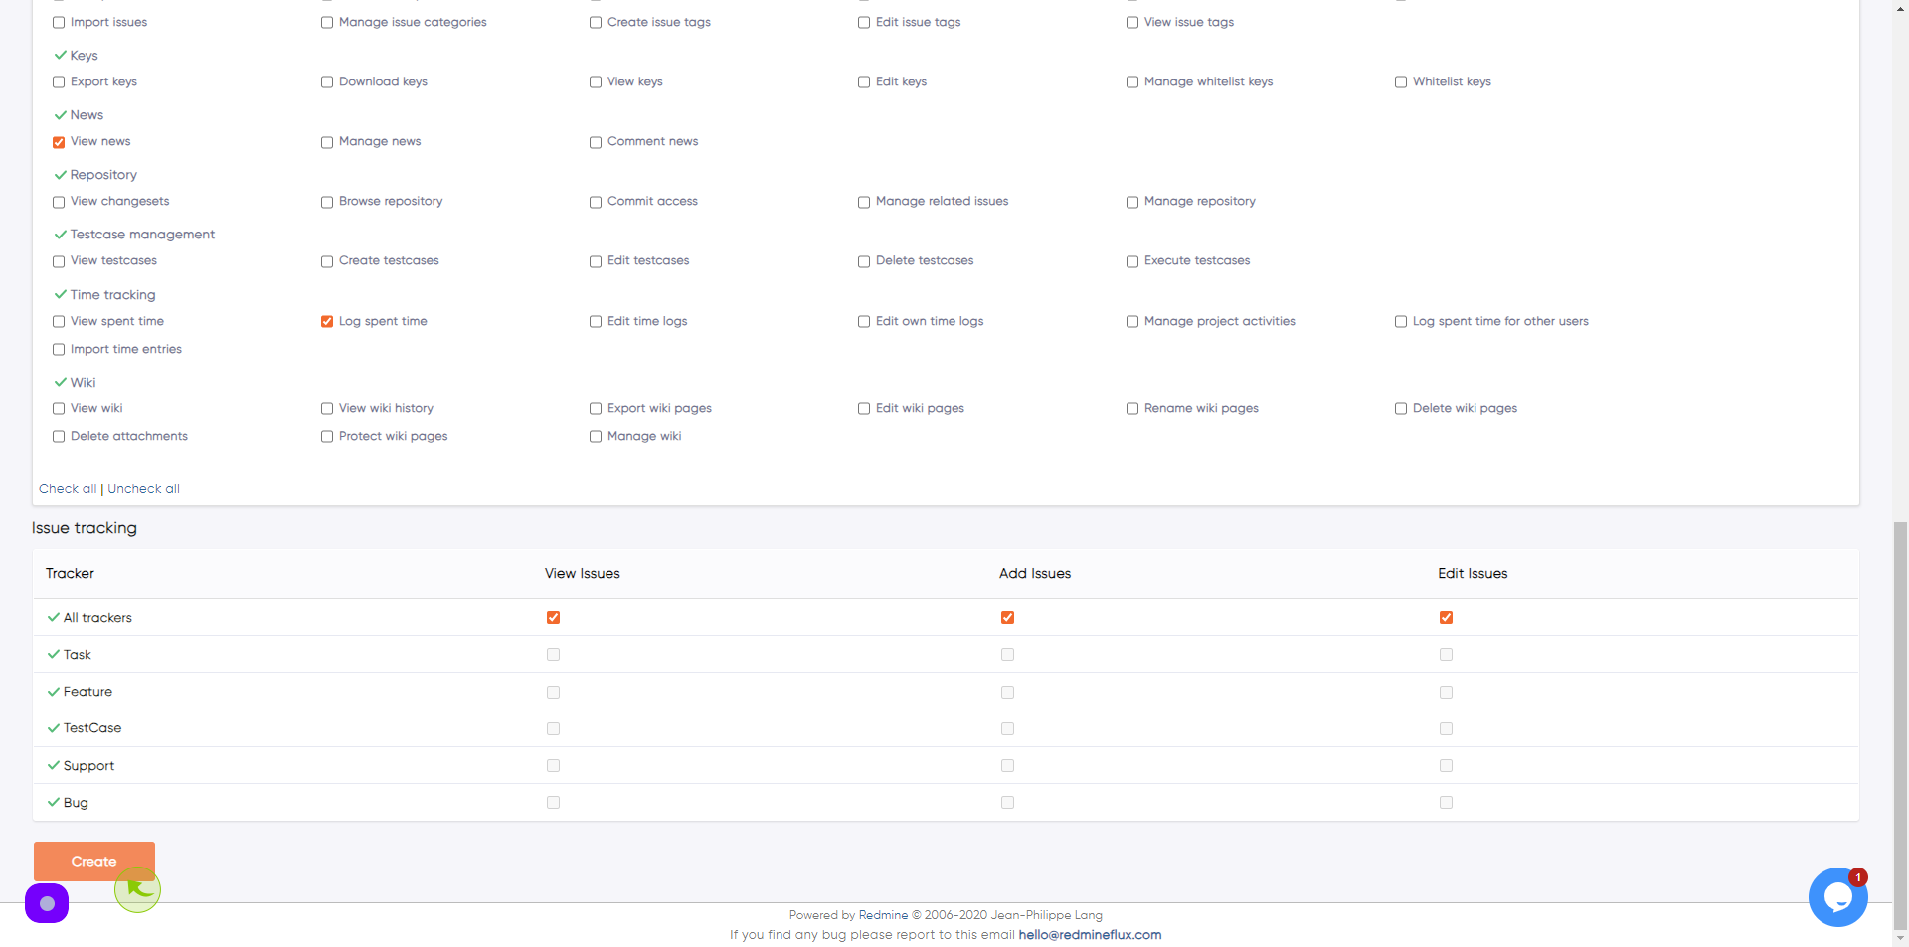Click the green checkmark beside Repository

(60, 174)
